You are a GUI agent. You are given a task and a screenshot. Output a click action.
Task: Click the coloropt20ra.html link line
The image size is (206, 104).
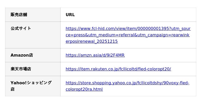pos(84,89)
